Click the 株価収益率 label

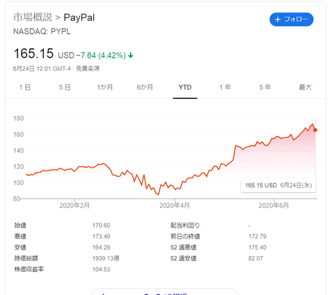click(x=29, y=269)
